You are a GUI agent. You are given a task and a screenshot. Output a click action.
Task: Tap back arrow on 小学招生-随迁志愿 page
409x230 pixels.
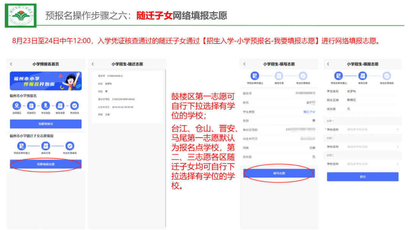point(93,64)
